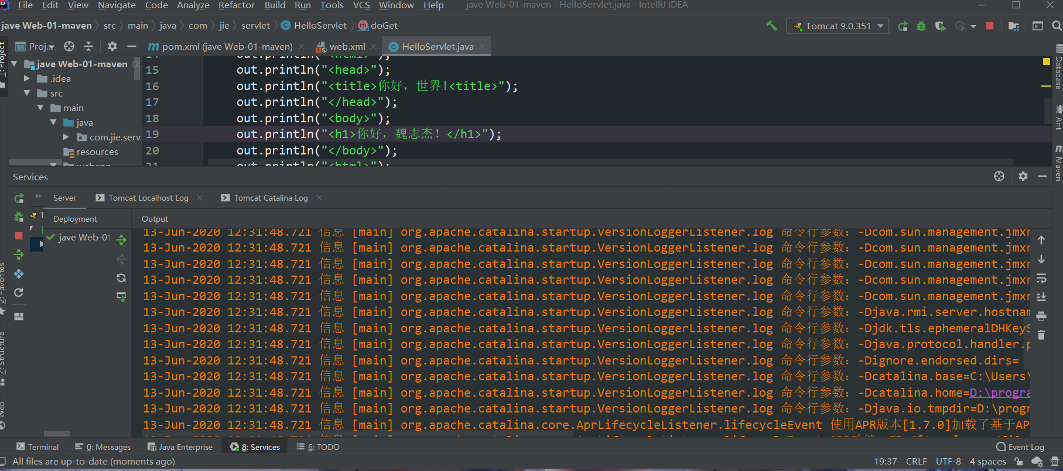Toggle Services layout icon

pyautogui.click(x=19, y=317)
